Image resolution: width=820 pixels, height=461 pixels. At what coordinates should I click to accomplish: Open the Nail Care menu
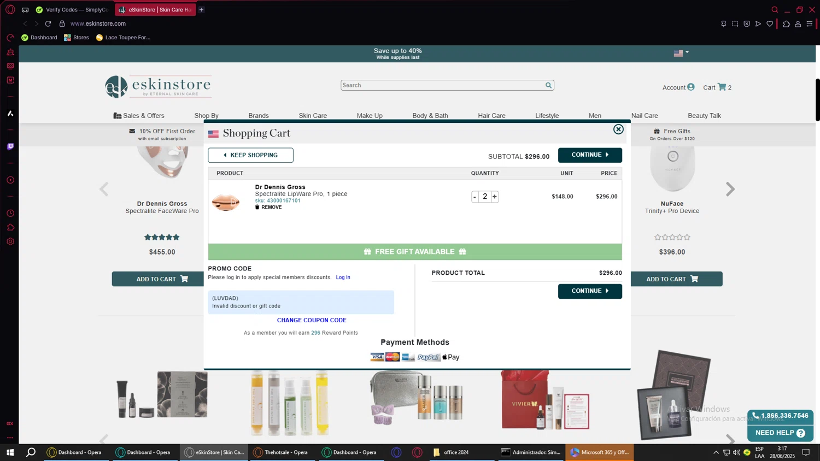645,116
